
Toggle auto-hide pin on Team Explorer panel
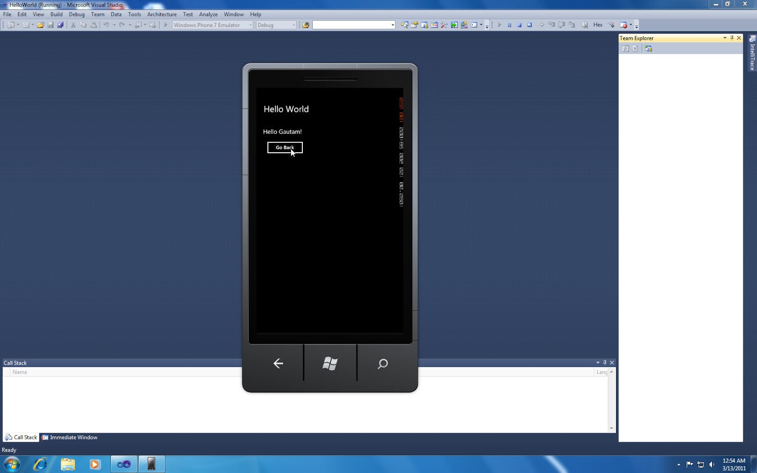(x=732, y=38)
